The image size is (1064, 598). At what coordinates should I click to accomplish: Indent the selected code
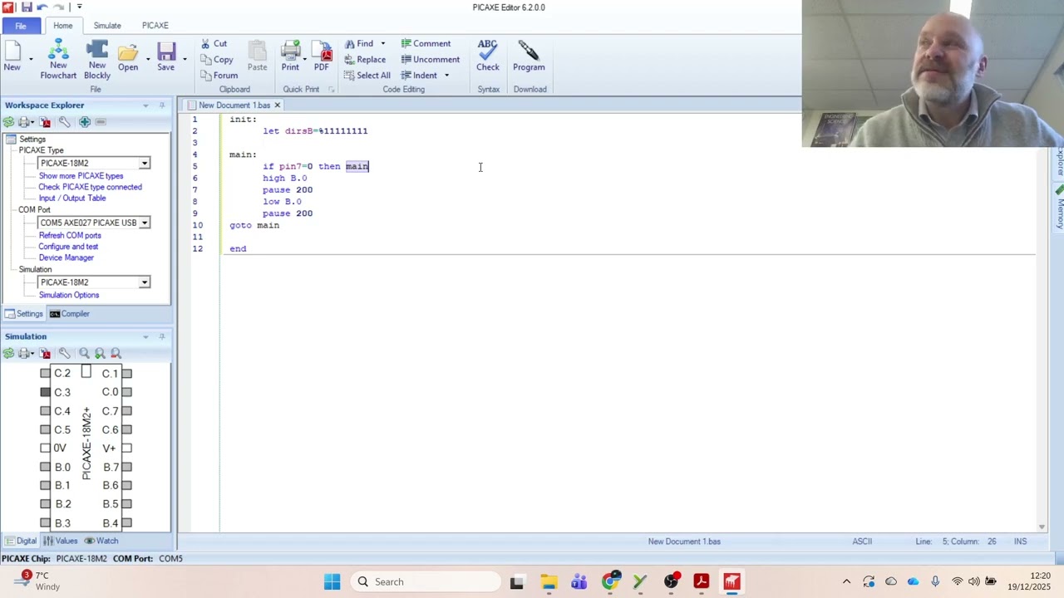(x=419, y=75)
